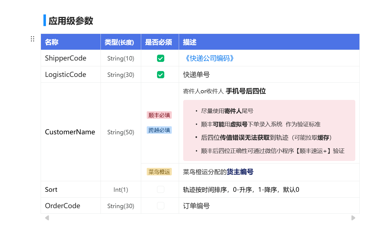Click the 跨越必填 tag
The width and height of the screenshot is (382, 242).
(x=159, y=130)
